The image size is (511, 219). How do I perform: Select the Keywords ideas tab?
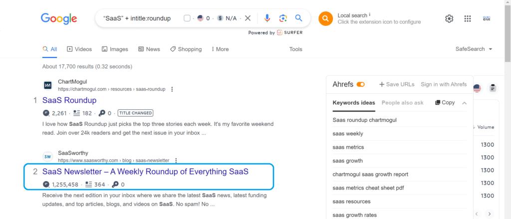click(x=354, y=103)
